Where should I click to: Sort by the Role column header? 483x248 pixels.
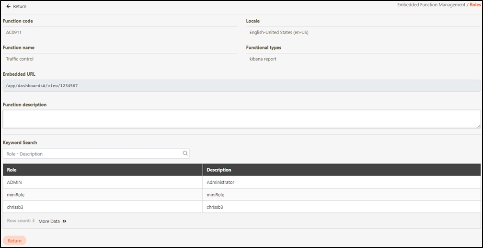click(x=12, y=170)
